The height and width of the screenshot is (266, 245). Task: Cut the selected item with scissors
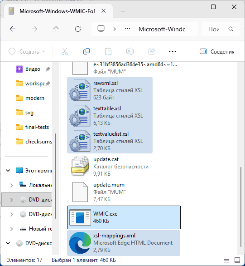(65, 51)
